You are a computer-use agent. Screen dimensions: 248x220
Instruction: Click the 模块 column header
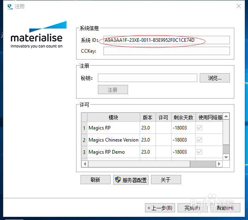coord(114,117)
